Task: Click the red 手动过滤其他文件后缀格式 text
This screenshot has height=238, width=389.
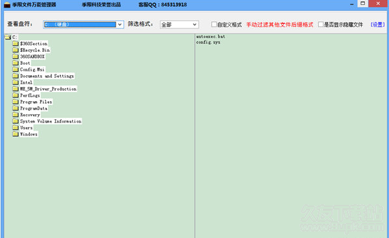Action: tap(280, 25)
